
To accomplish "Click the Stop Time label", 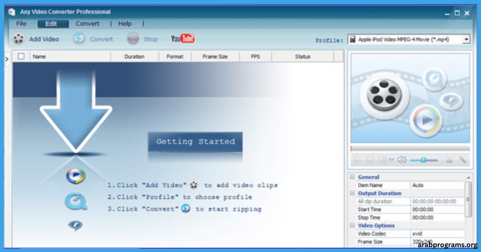I will 369,217.
